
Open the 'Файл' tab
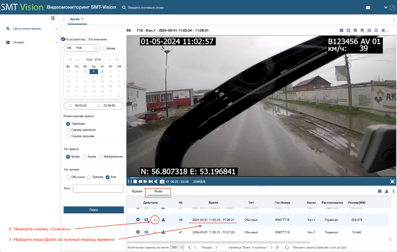[158, 191]
